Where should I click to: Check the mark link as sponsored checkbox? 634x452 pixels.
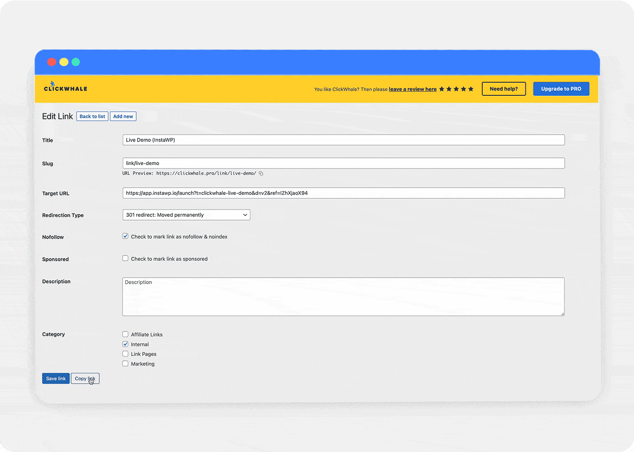coord(125,259)
